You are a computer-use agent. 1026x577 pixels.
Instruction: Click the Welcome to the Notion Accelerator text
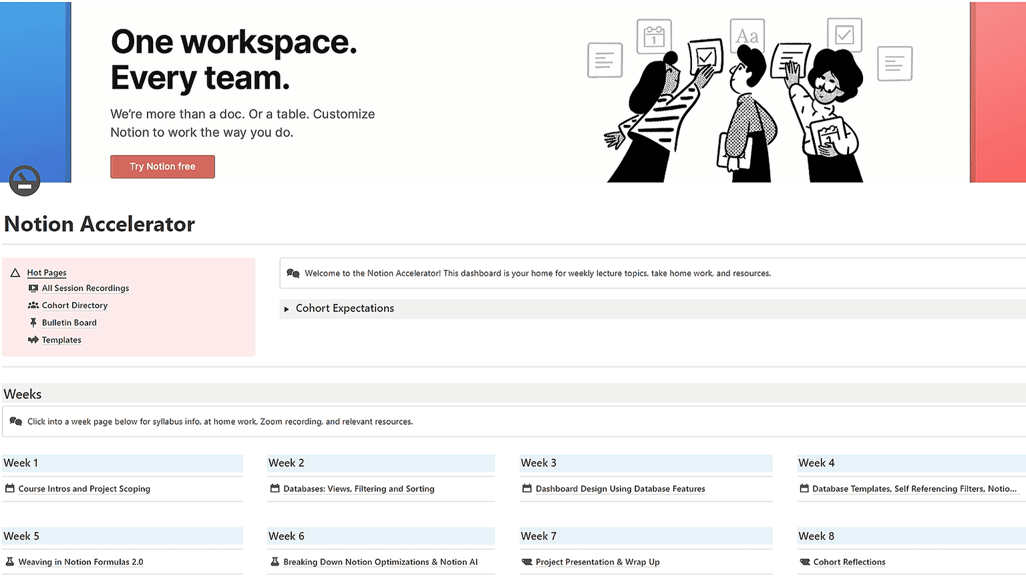click(538, 273)
